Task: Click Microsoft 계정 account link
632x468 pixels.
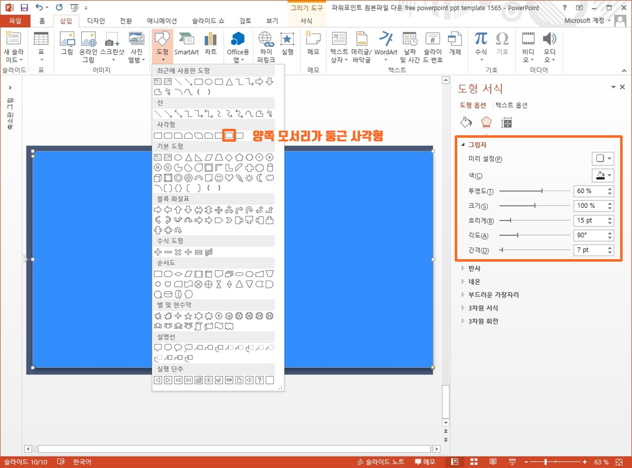Action: pyautogui.click(x=588, y=21)
